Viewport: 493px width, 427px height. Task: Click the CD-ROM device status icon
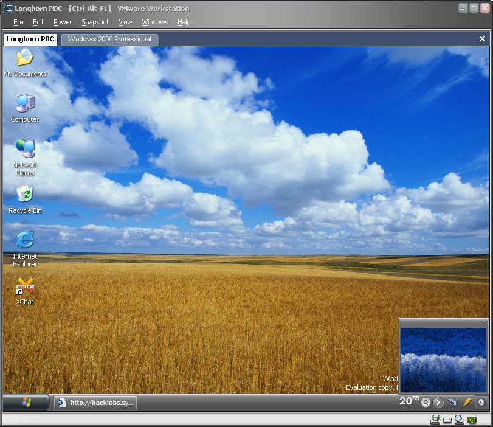pyautogui.click(x=460, y=420)
